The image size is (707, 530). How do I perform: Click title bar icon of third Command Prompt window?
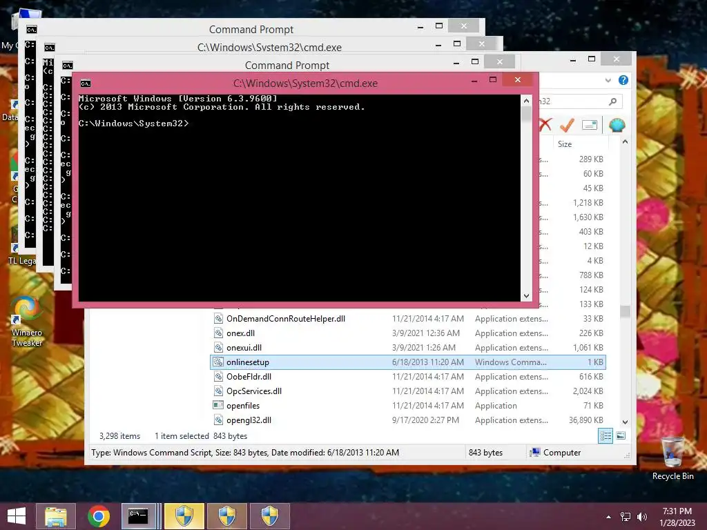point(67,66)
